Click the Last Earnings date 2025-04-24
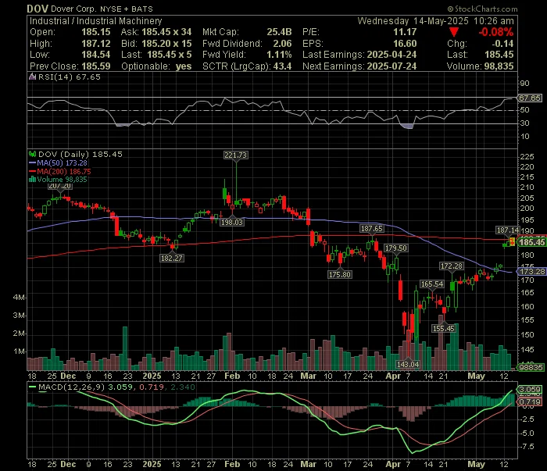The height and width of the screenshot is (471, 547). click(391, 55)
